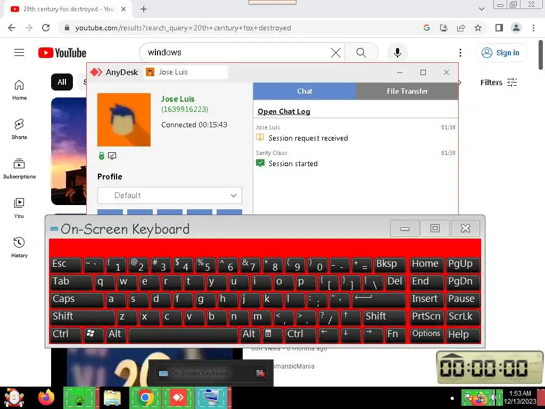
Task: Click the spacebar on On-Screen Keyboard
Action: pyautogui.click(x=183, y=334)
